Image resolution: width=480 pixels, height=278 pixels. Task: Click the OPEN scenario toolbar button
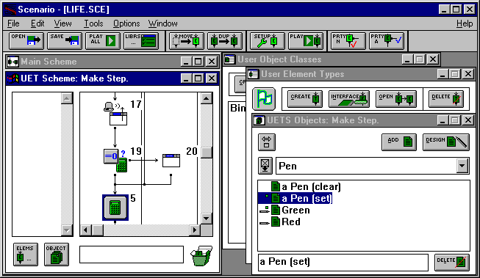(x=26, y=40)
